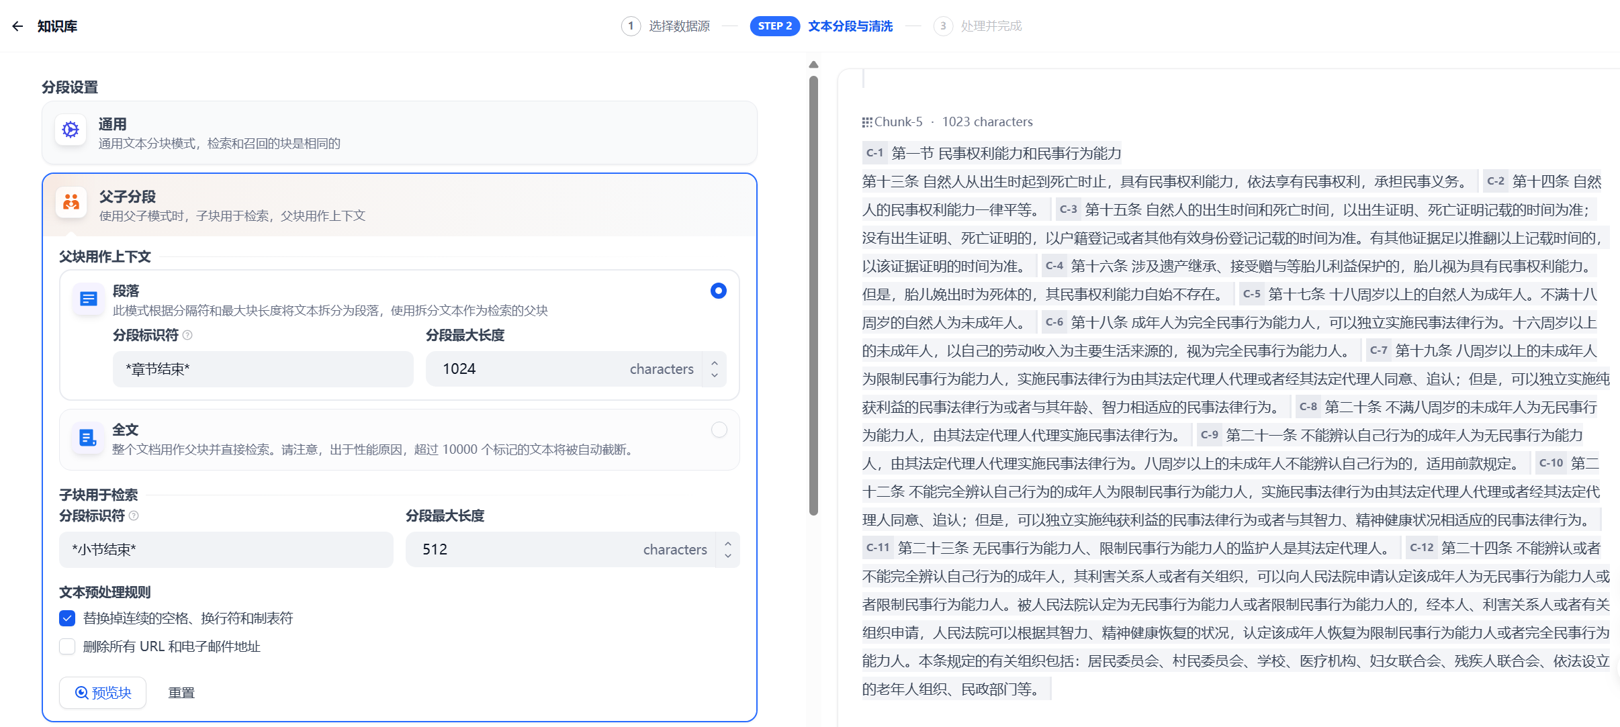The image size is (1620, 727).
Task: Click the 段落 document icon
Action: pos(89,299)
